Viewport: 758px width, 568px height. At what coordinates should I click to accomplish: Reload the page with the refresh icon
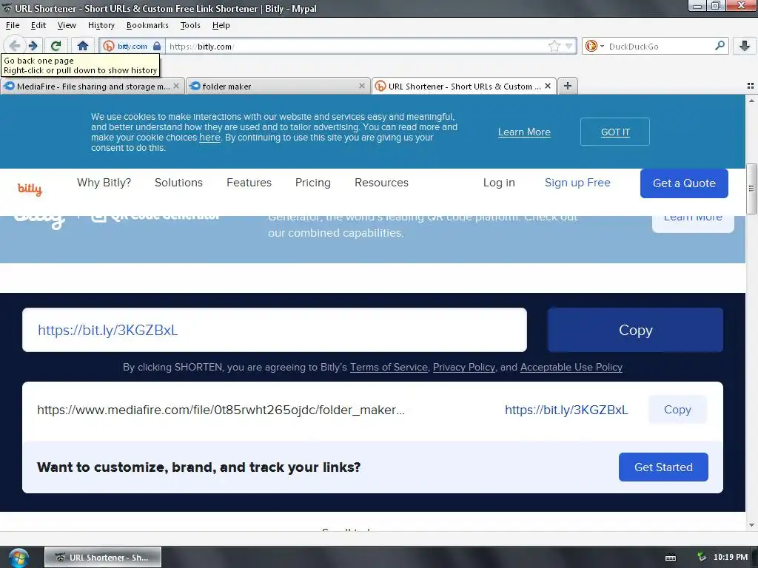coord(56,46)
